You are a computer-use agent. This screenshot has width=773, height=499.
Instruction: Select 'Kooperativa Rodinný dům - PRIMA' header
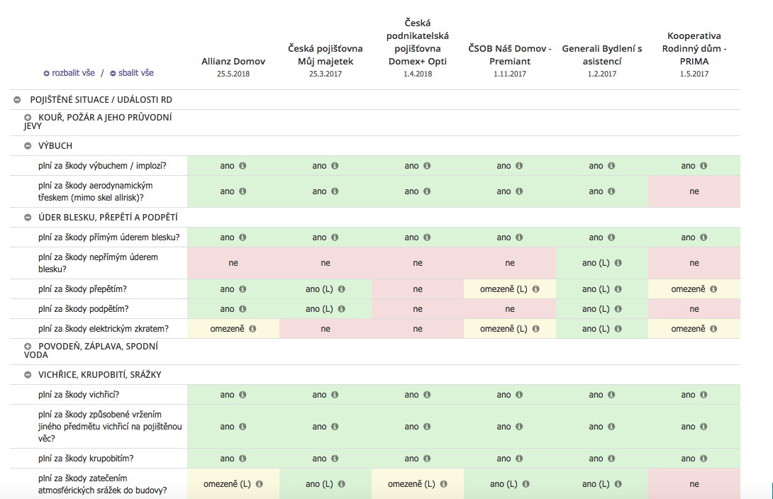pyautogui.click(x=694, y=48)
